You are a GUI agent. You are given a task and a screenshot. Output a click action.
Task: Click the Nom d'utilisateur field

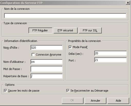(x=46, y=62)
